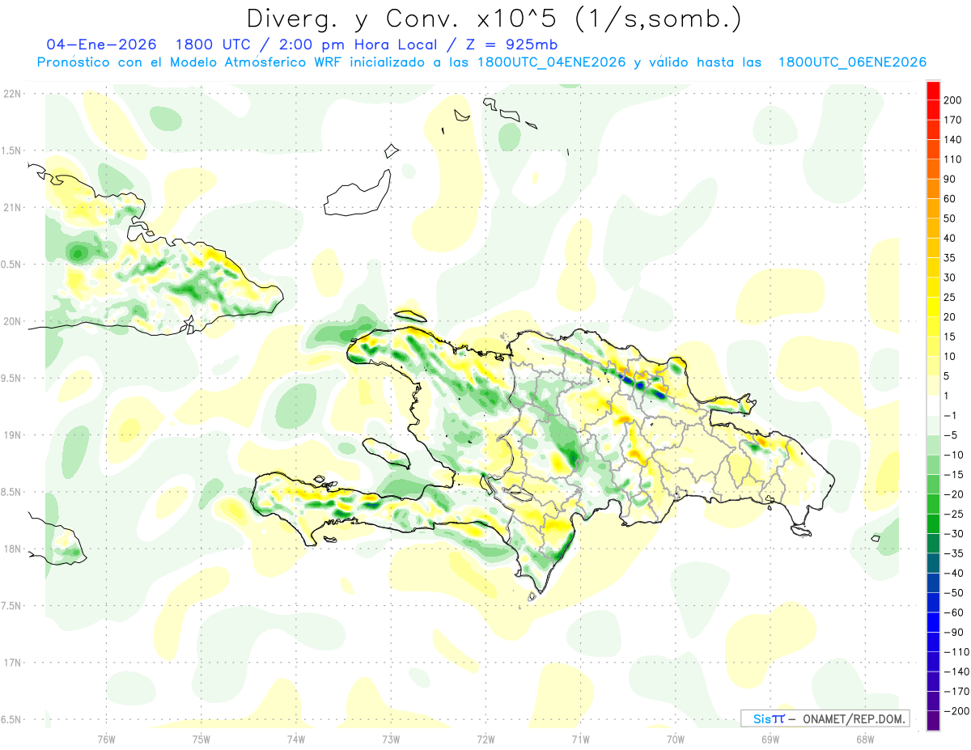
Task: Click the 22N latitude label
Action: tap(12, 94)
